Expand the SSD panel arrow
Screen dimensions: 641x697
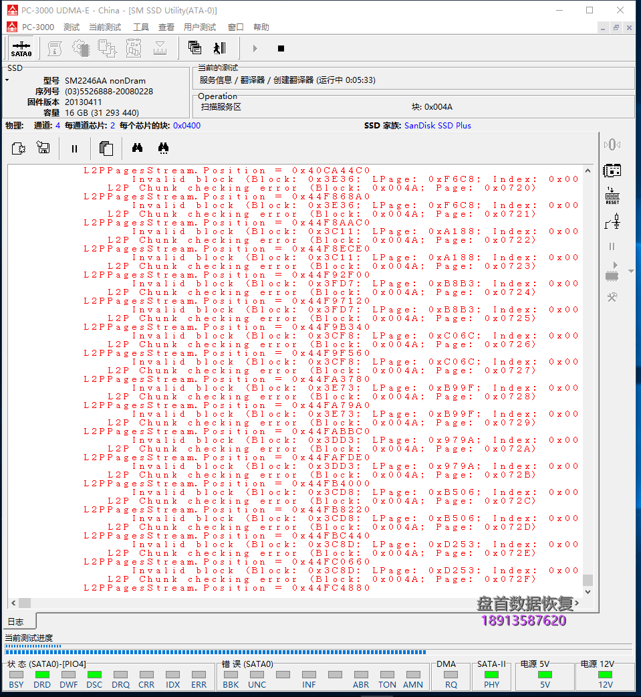coord(7,80)
